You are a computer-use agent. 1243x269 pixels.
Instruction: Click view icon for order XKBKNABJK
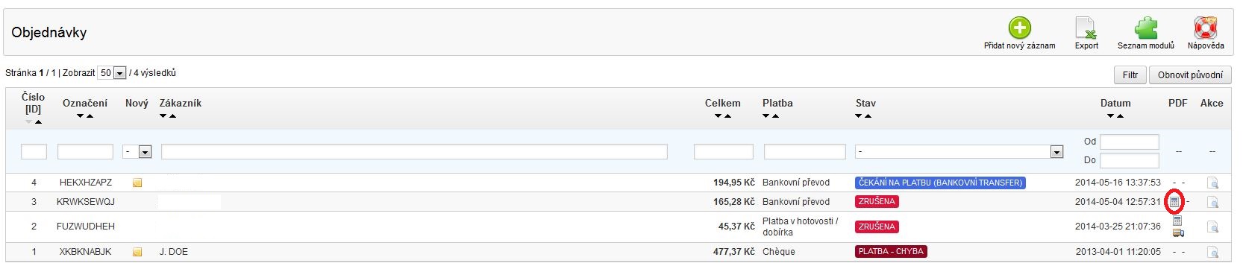click(1212, 252)
